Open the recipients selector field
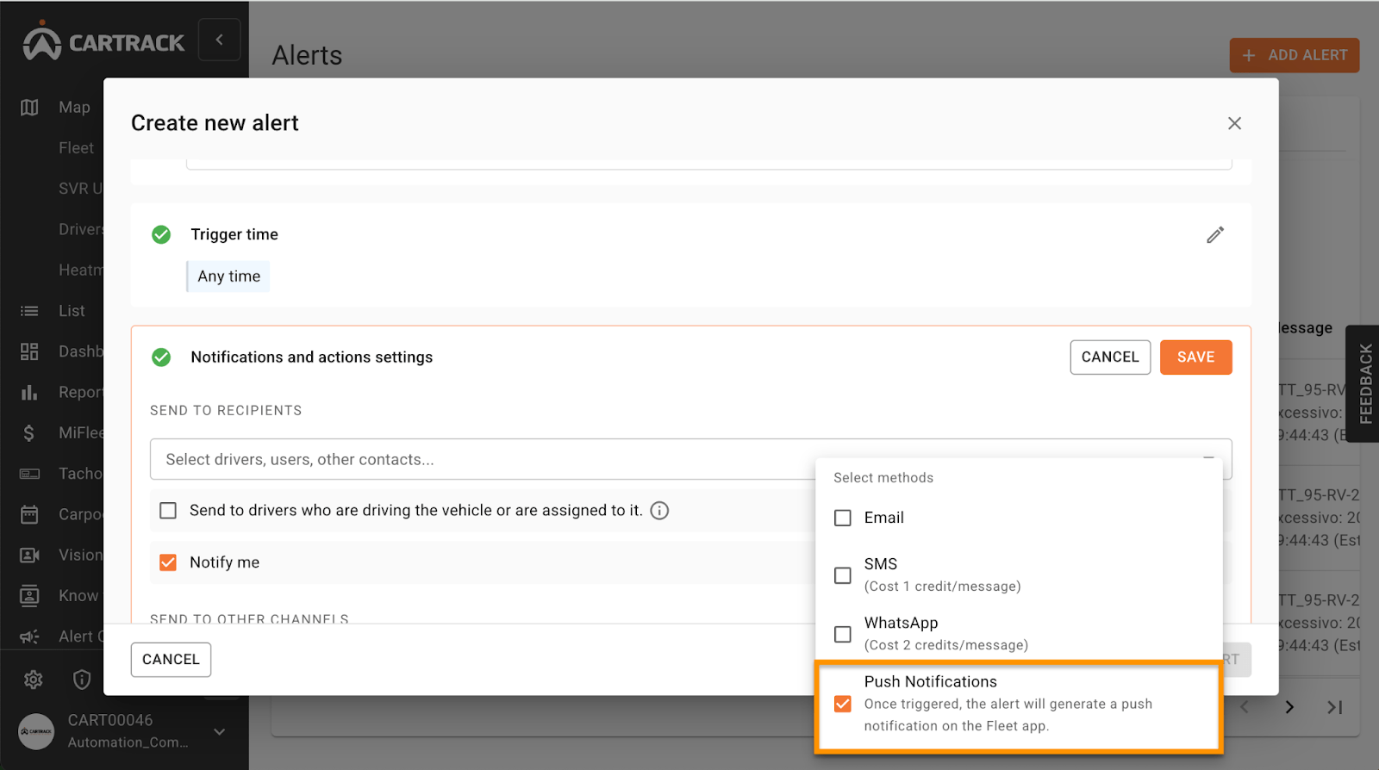Screen dimensions: 1379x770 click(x=690, y=459)
